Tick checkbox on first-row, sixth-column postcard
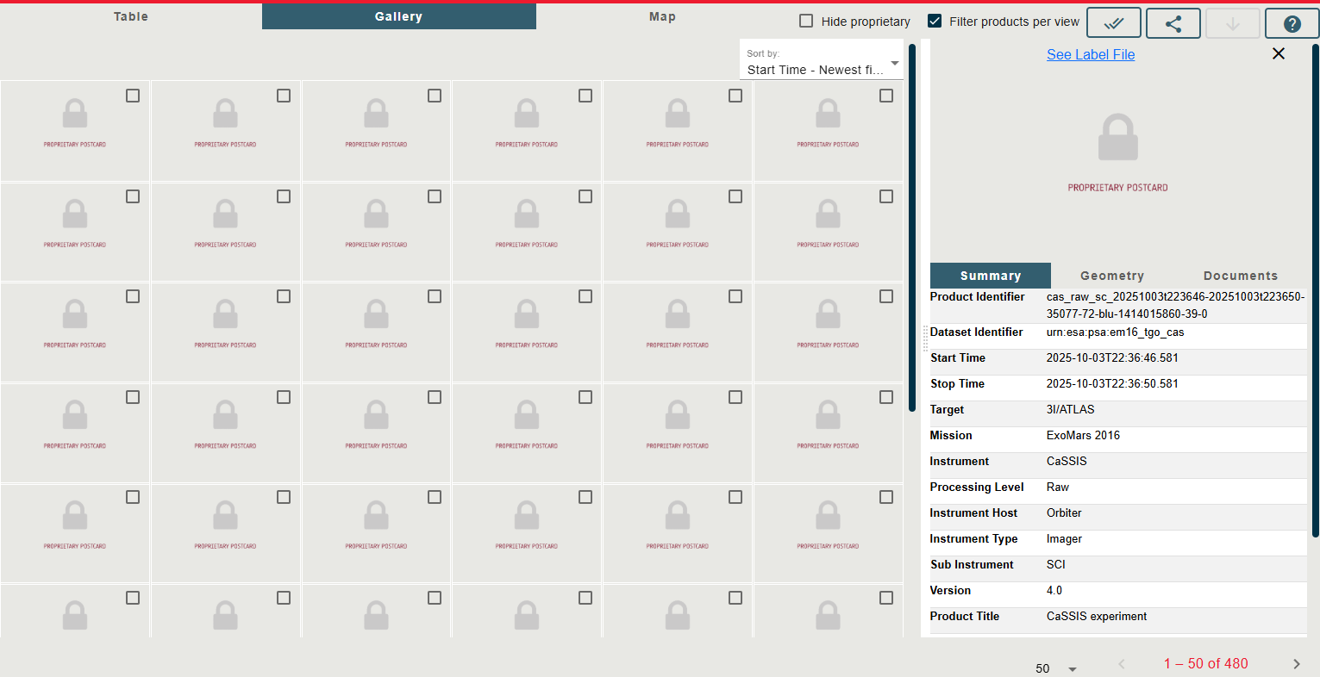 (x=886, y=96)
